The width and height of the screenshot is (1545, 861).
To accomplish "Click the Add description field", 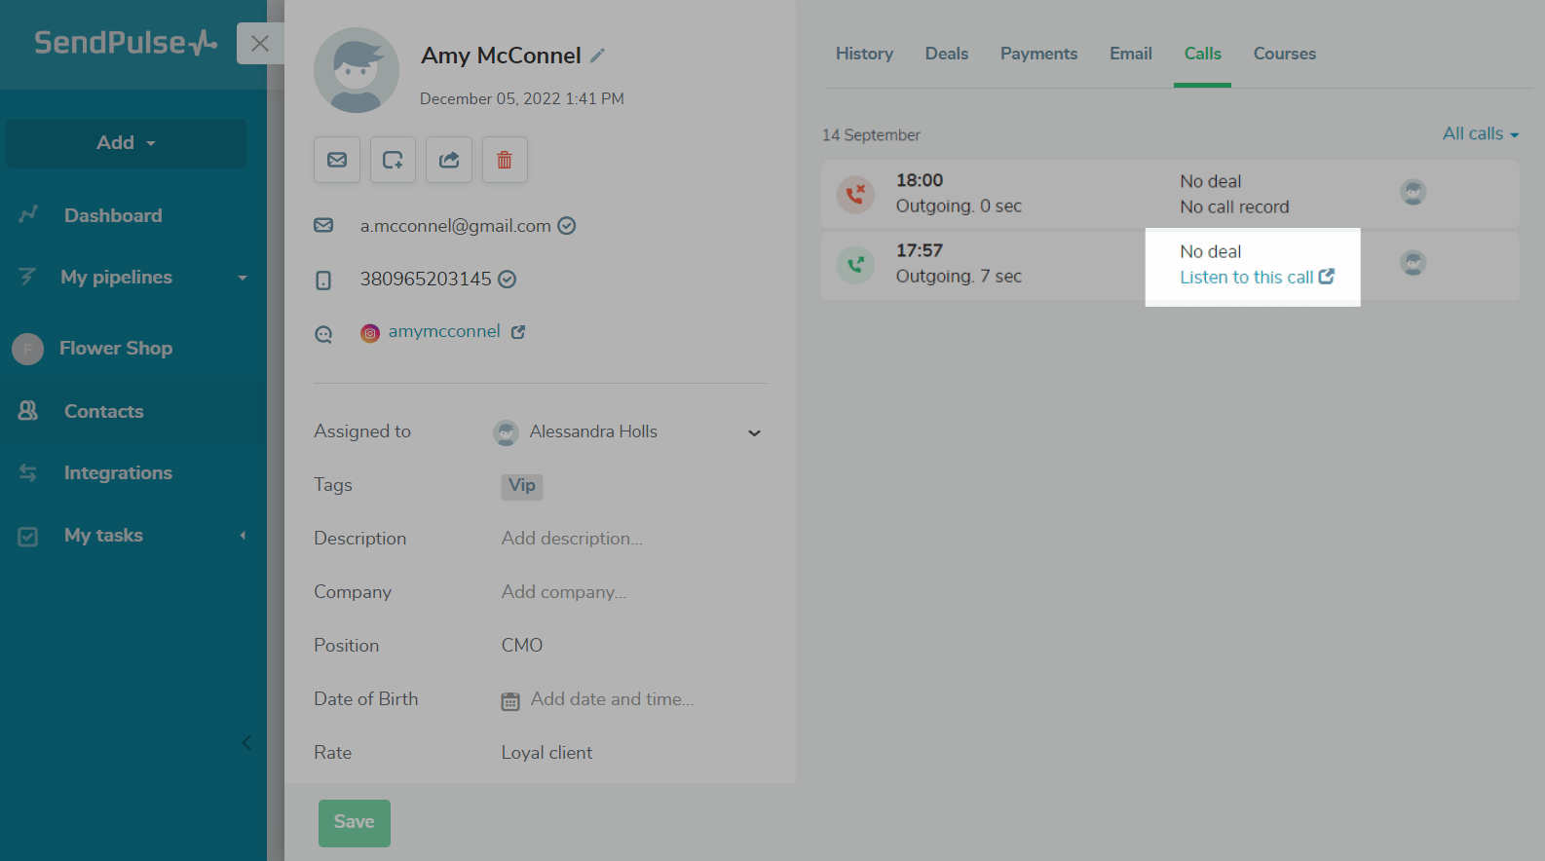I will [x=572, y=539].
